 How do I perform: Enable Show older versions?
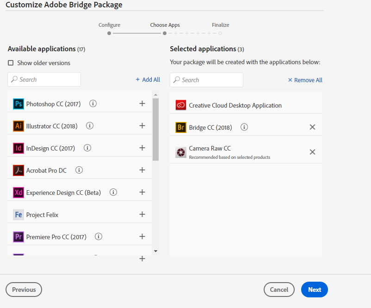click(x=10, y=63)
